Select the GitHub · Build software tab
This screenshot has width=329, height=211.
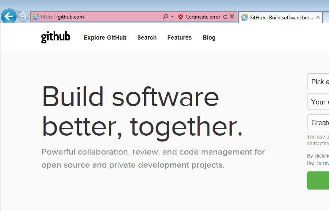[280, 17]
